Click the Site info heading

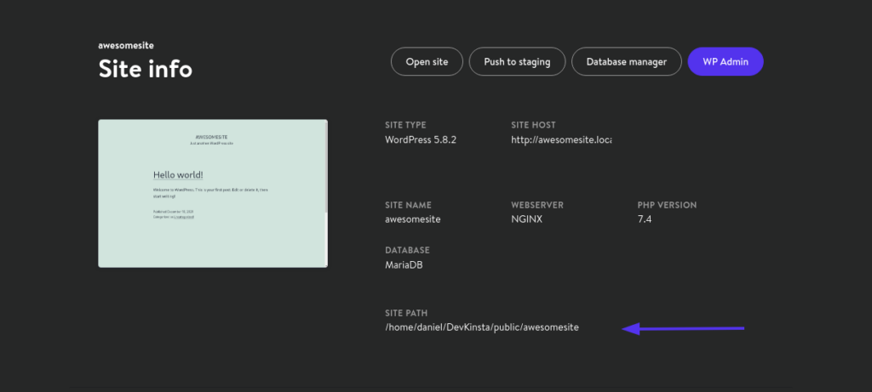pyautogui.click(x=145, y=70)
